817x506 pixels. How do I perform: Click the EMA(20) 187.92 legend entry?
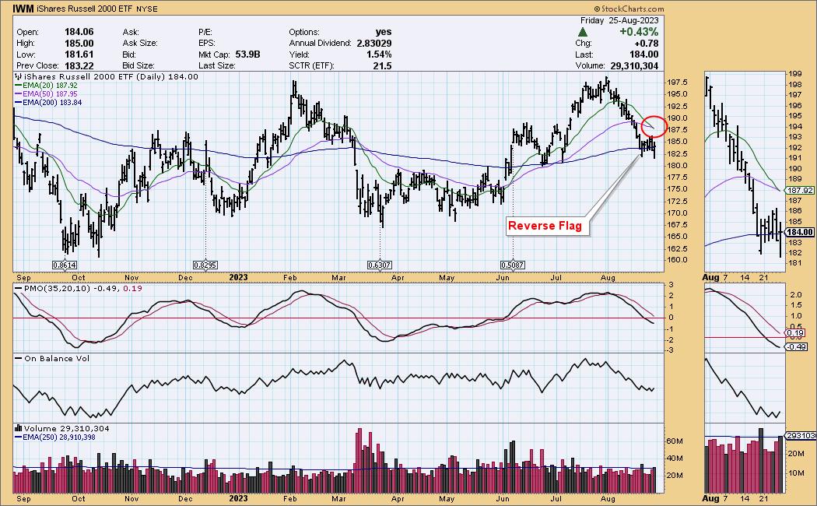coord(46,85)
